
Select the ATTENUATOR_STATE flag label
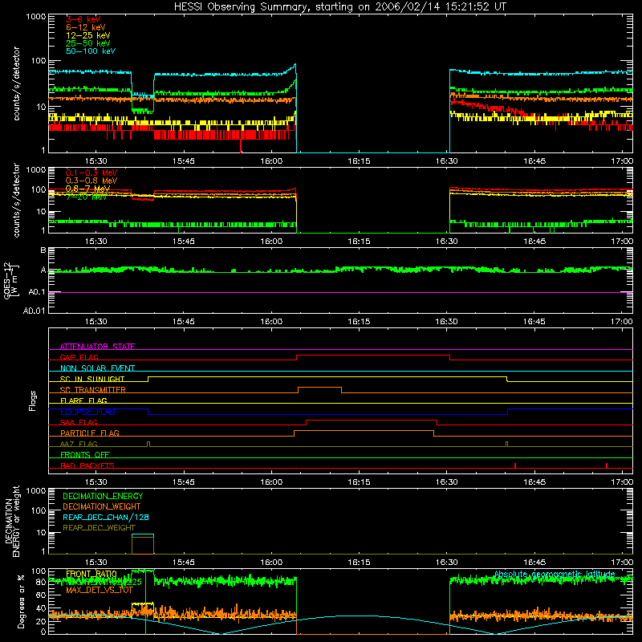(97, 347)
